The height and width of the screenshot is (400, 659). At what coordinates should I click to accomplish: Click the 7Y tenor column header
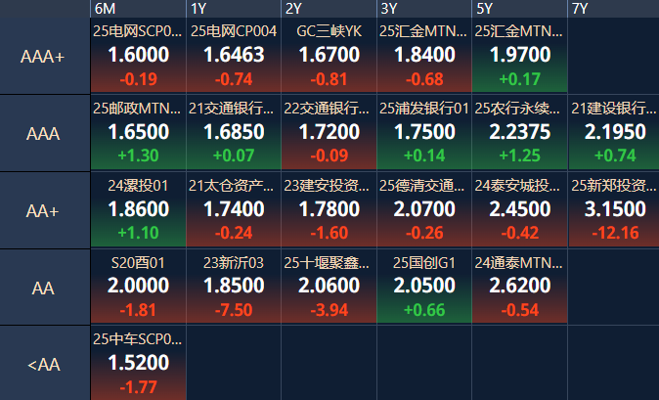[x=614, y=9]
